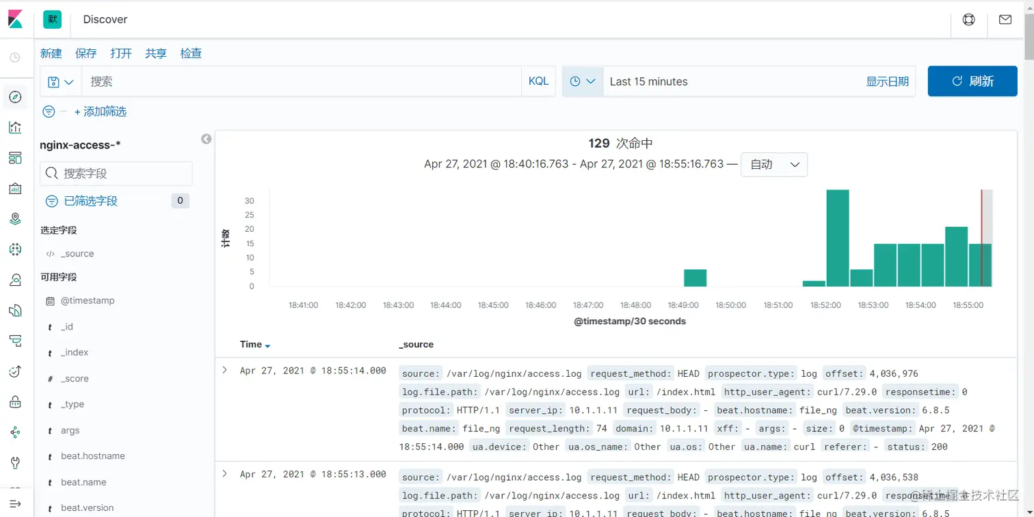Click 新建 menu item
The width and height of the screenshot is (1034, 517).
coord(51,53)
